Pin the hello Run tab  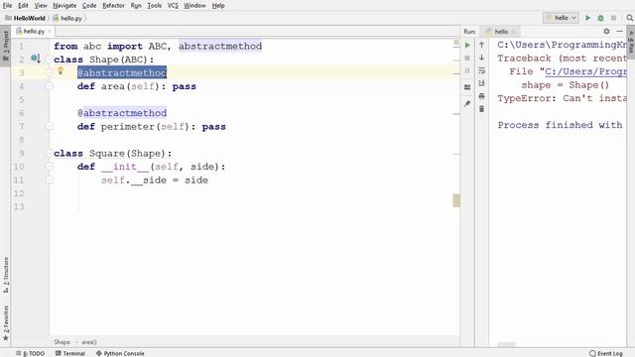[x=467, y=103]
